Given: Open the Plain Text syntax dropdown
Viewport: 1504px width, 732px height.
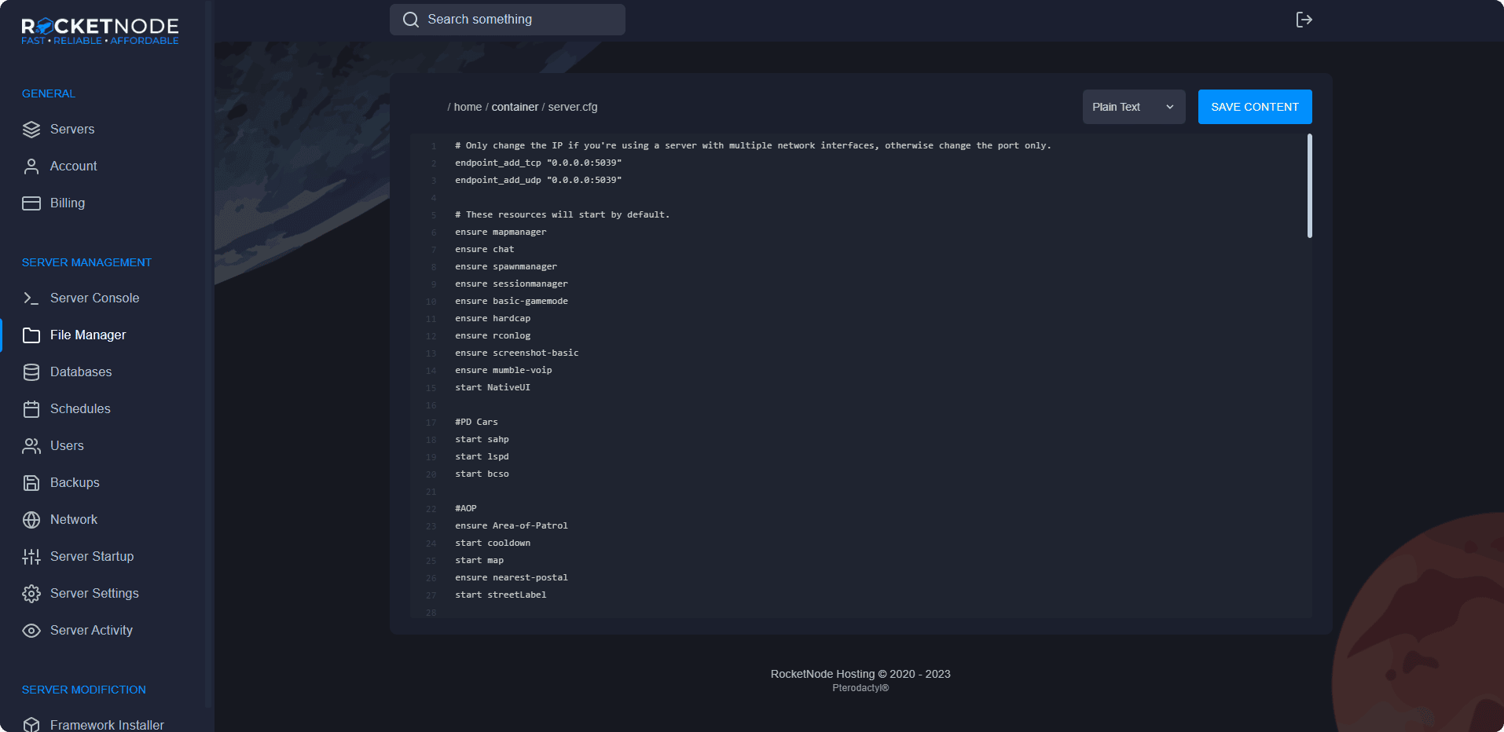Looking at the screenshot, I should click(x=1133, y=107).
